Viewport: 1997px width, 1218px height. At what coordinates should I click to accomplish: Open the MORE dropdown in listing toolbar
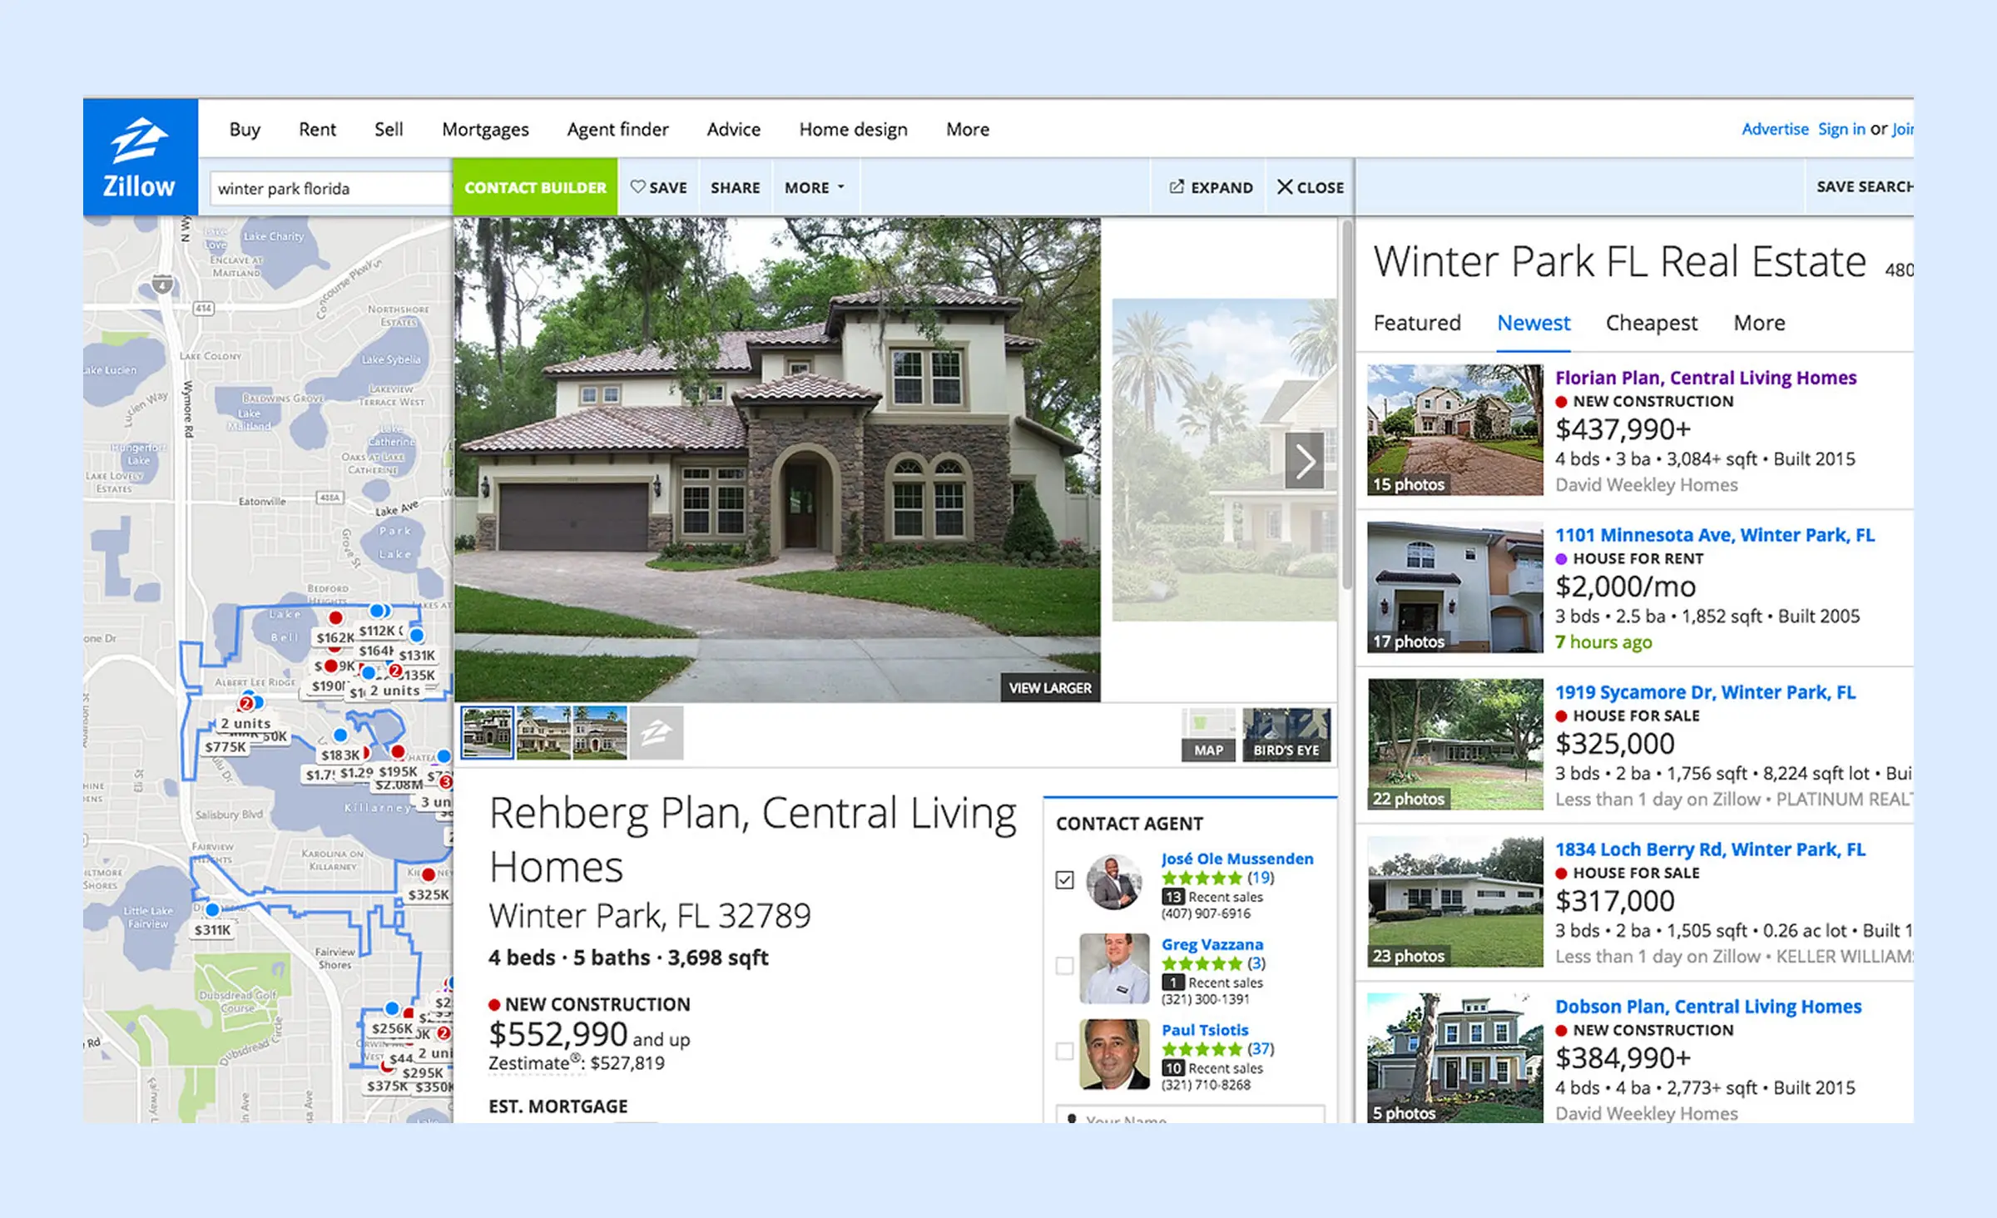[x=815, y=187]
